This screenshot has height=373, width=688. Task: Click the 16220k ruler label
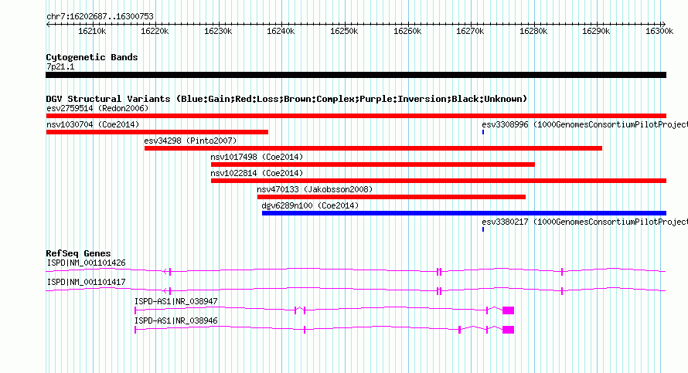click(x=155, y=32)
